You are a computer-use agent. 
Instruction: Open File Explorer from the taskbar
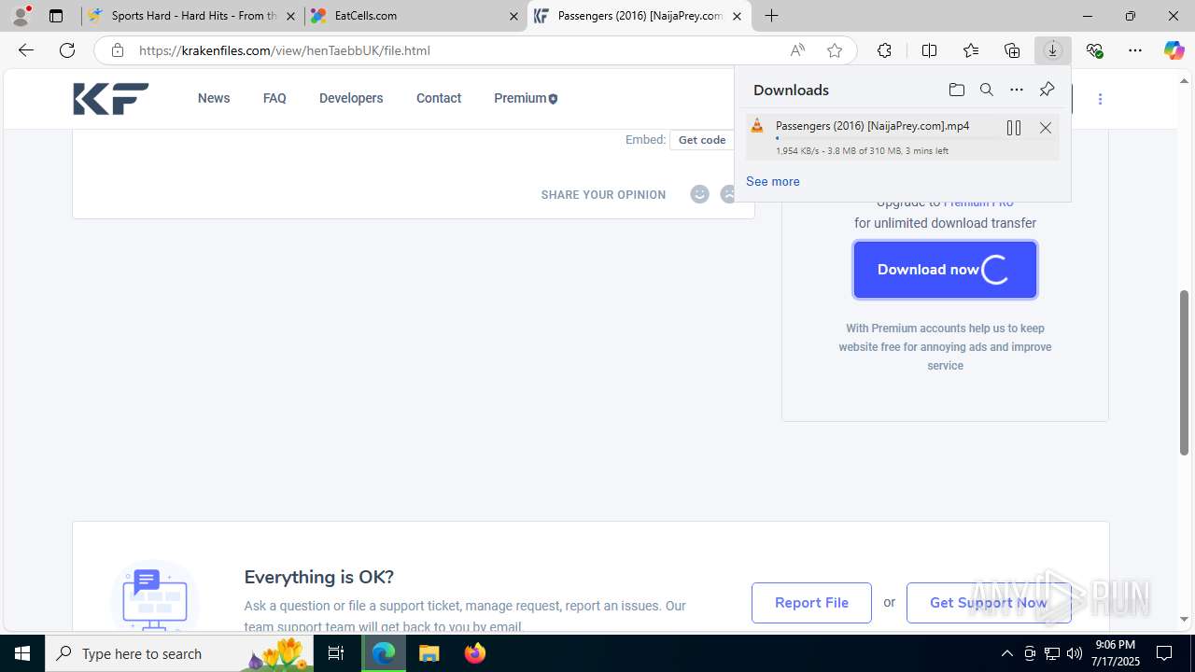coord(429,653)
